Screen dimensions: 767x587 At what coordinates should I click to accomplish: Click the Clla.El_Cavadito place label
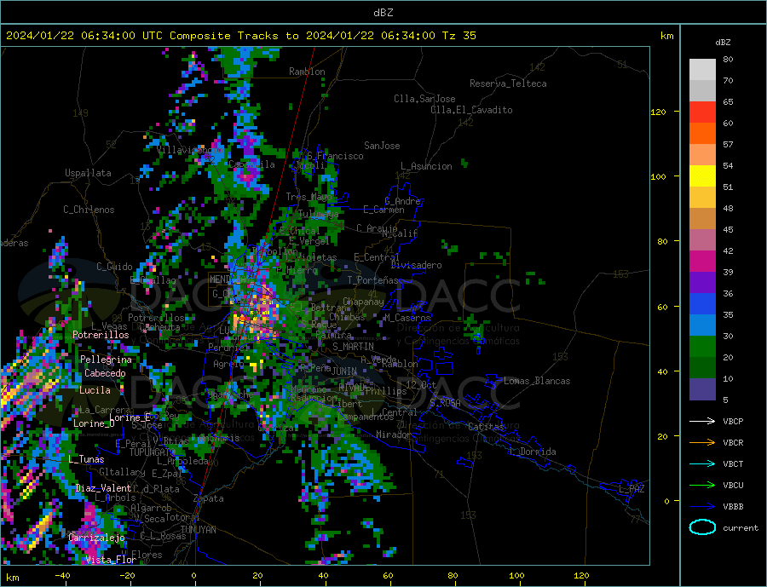point(471,110)
